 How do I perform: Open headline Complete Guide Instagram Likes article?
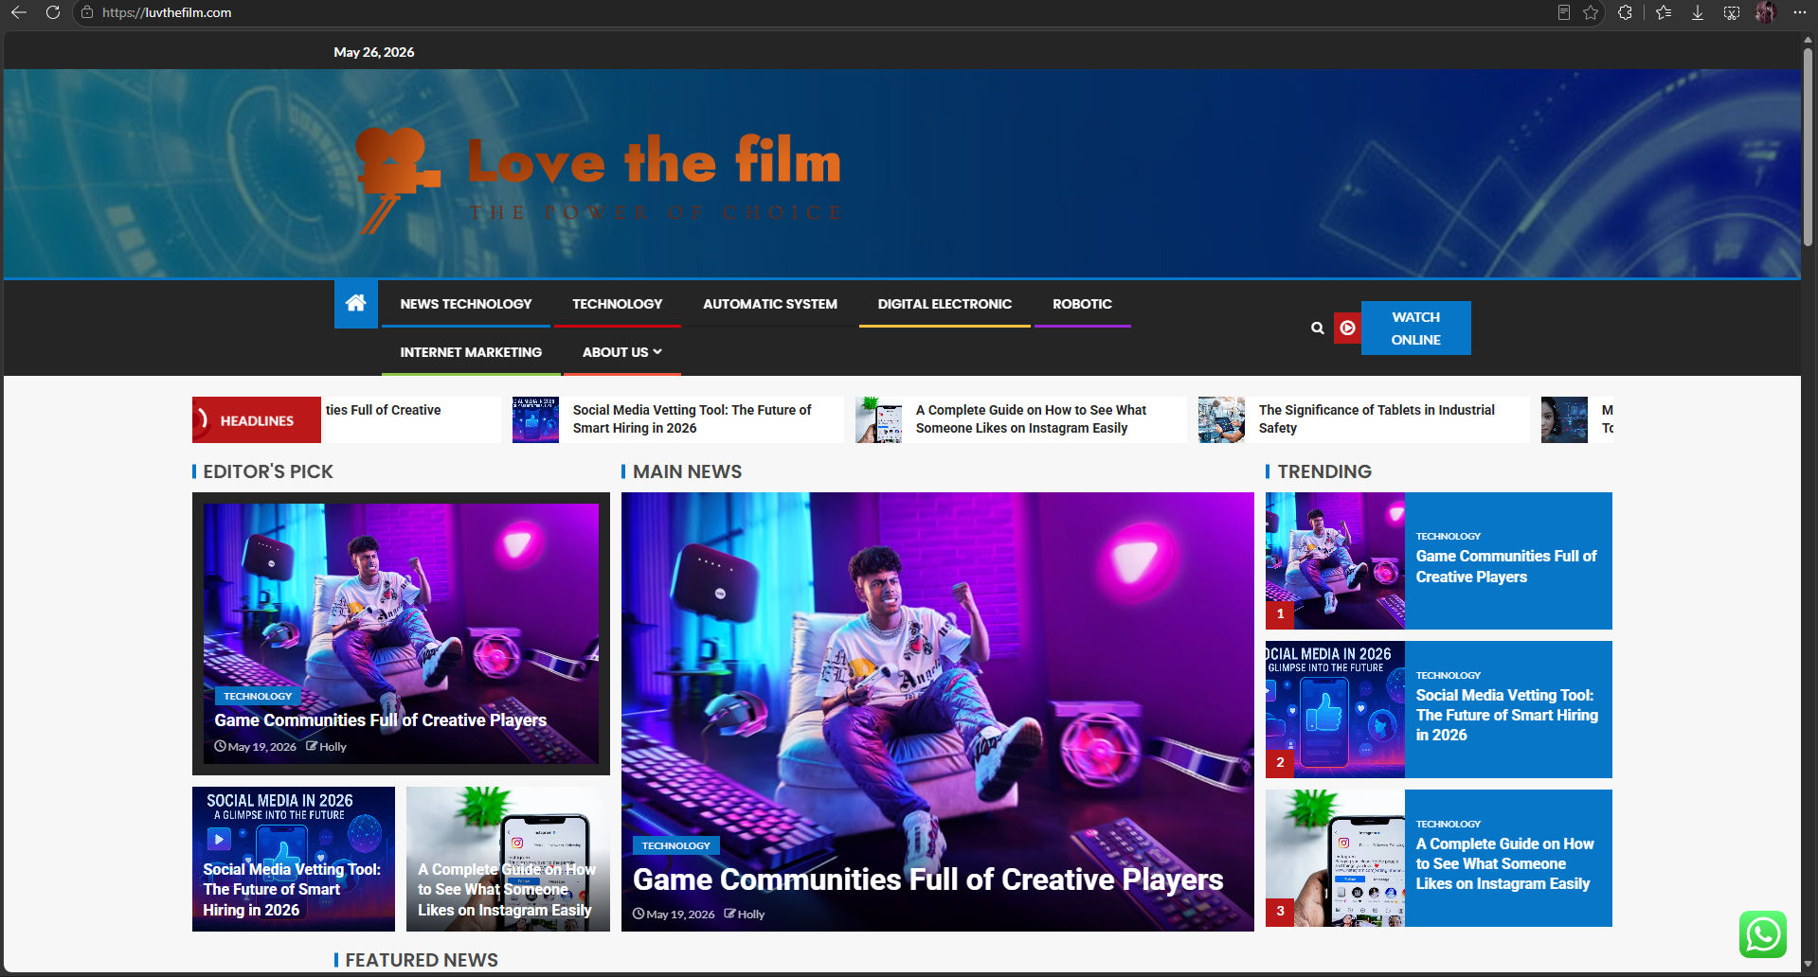pos(1031,418)
